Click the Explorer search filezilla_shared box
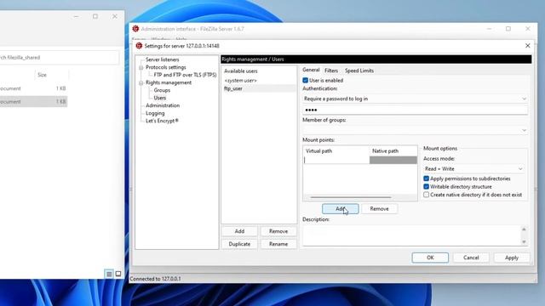Screen dimensions: 545x306 pos(59,58)
